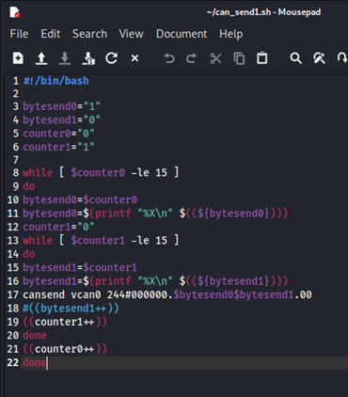The width and height of the screenshot is (348, 397).
Task: Click the #!/bin/bash shebang line
Action: pos(56,81)
